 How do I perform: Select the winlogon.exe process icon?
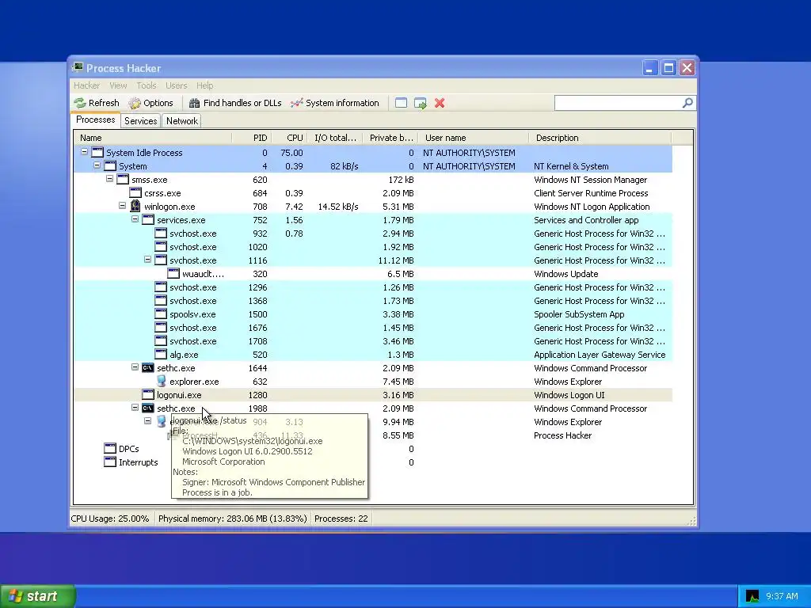click(135, 206)
